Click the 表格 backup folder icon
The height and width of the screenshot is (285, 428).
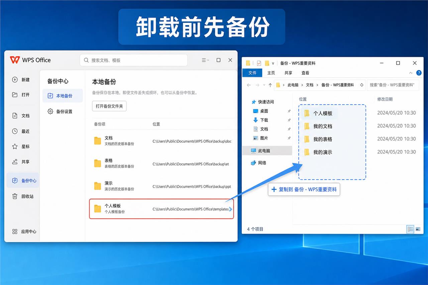98,163
